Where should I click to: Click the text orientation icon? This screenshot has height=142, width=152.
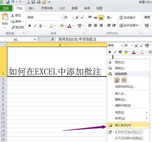(109, 18)
